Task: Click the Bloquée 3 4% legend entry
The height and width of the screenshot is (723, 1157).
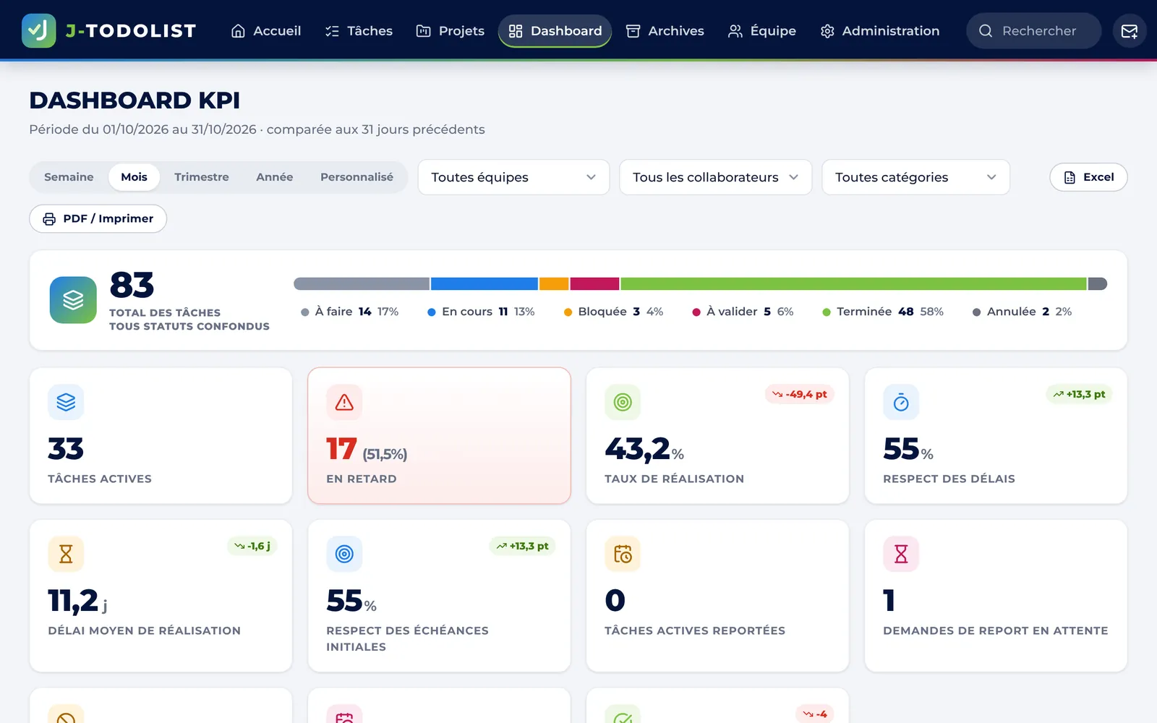Action: [613, 312]
